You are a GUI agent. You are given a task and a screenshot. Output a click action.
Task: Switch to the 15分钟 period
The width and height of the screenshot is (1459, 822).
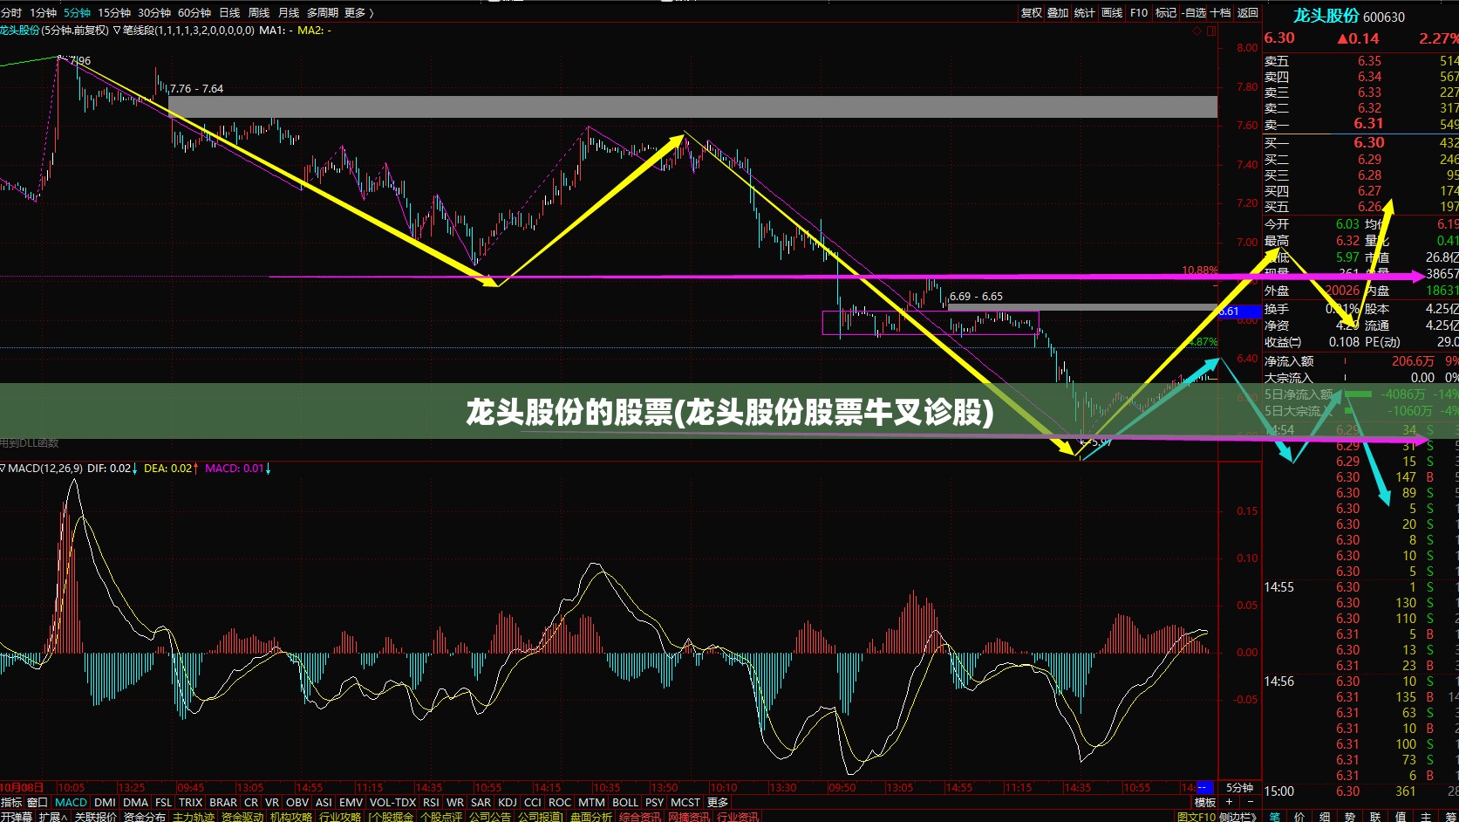(114, 13)
